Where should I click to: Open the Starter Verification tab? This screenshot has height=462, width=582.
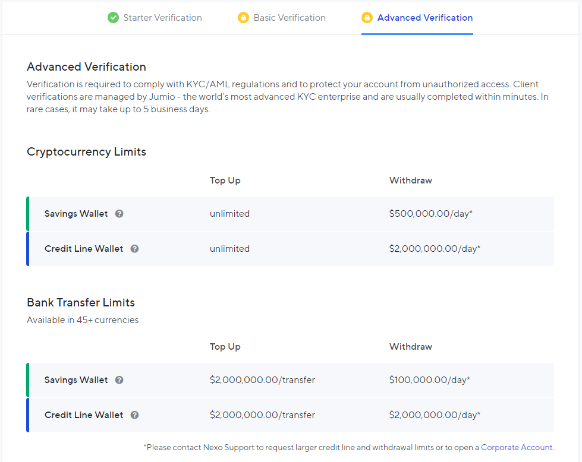tap(155, 18)
